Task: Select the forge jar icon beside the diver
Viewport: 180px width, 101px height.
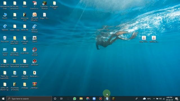Action: pos(144,39)
